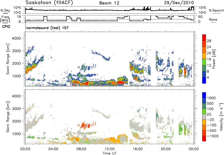Click the 4 value on power colorbar

pyautogui.click(x=208, y=78)
